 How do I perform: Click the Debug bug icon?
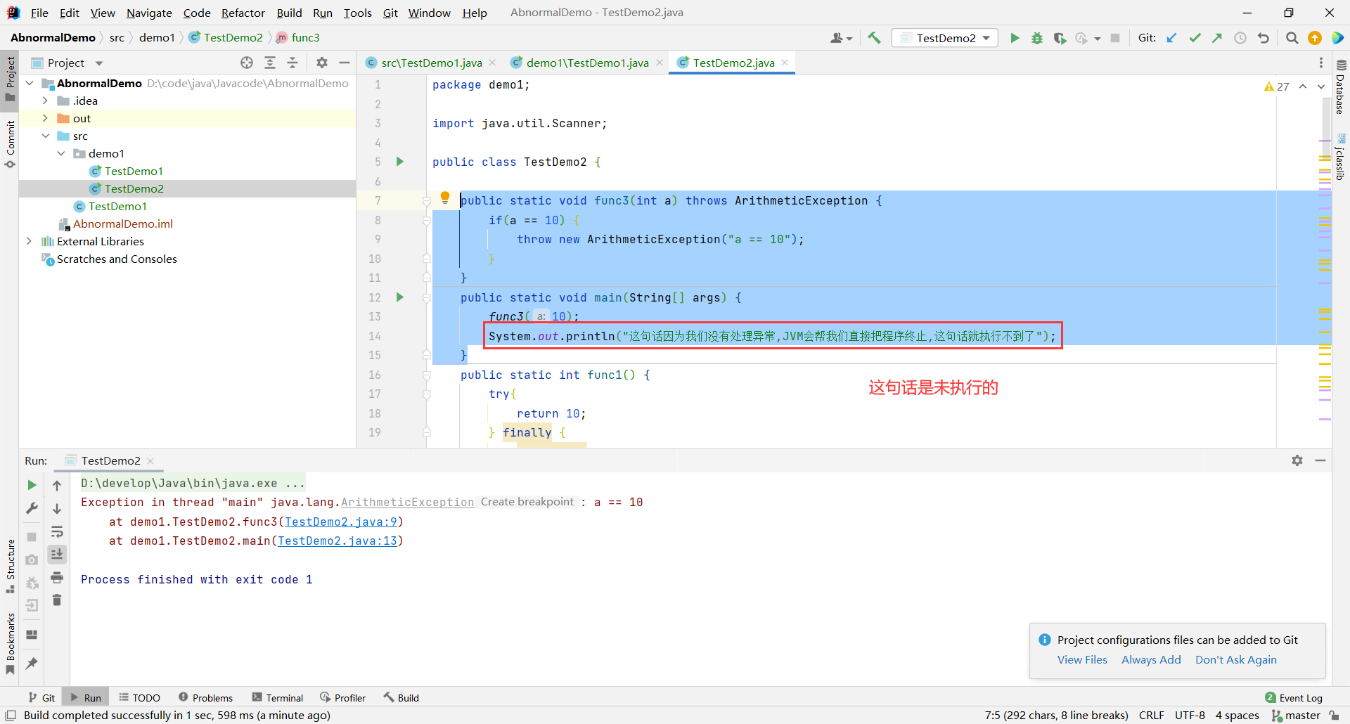click(x=1037, y=38)
